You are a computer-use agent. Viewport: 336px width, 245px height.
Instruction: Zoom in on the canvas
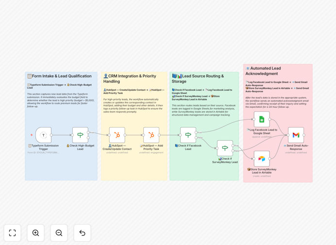click(35, 233)
